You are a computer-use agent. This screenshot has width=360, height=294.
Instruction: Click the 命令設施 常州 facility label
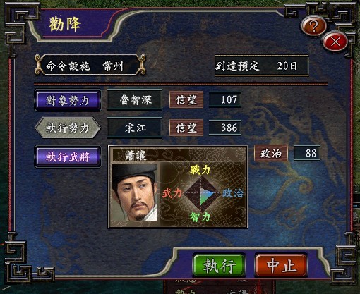[90, 66]
